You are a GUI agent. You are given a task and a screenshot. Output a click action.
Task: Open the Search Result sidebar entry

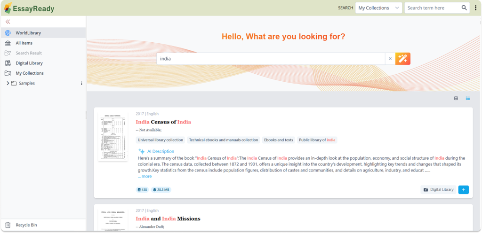click(43, 53)
